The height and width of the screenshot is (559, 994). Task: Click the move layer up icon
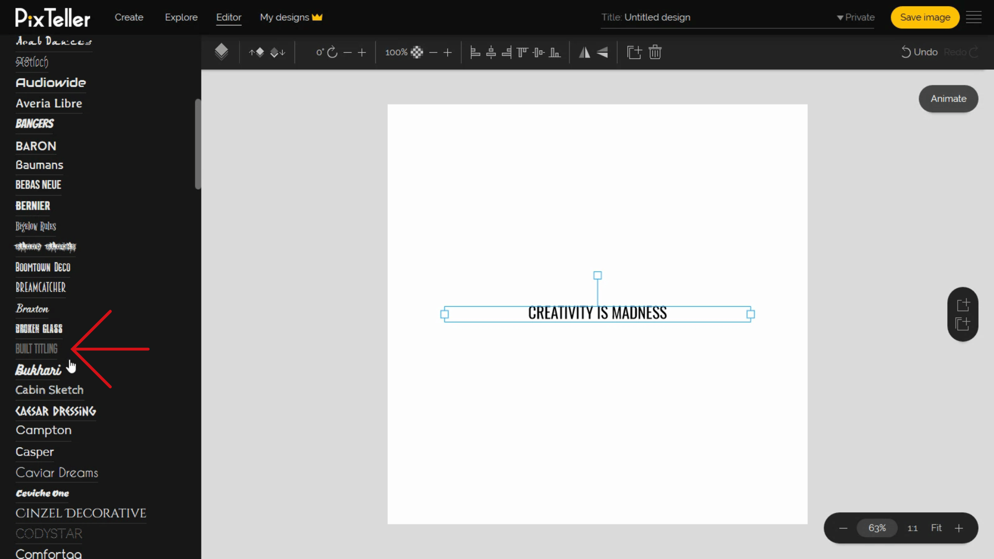(258, 53)
